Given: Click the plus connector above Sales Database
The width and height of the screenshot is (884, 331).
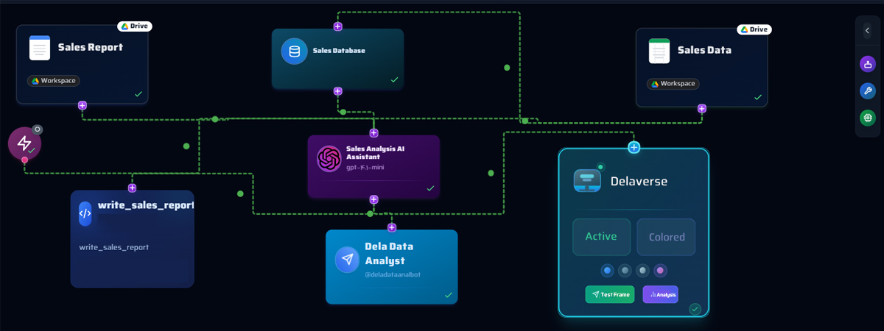Looking at the screenshot, I should 337,26.
